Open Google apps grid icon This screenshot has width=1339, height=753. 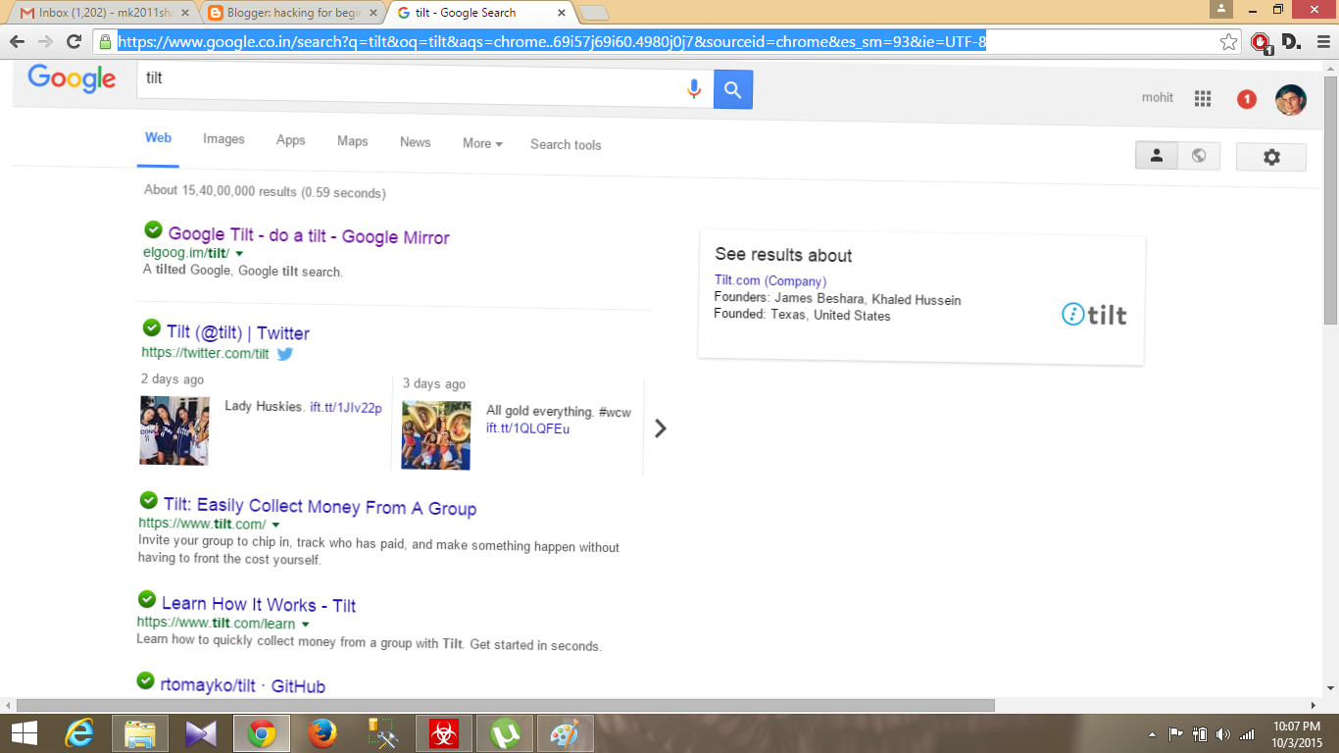tap(1203, 98)
